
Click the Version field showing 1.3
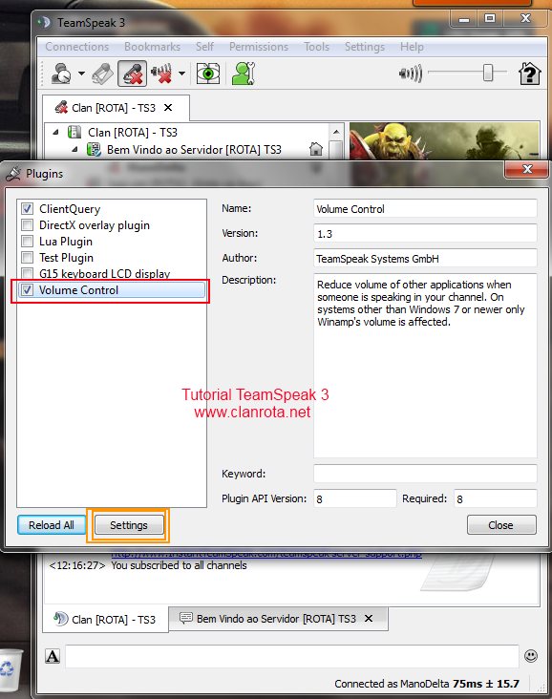[425, 234]
